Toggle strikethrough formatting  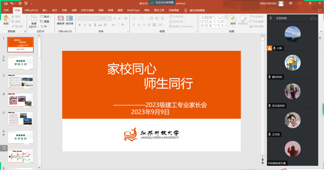(100, 25)
